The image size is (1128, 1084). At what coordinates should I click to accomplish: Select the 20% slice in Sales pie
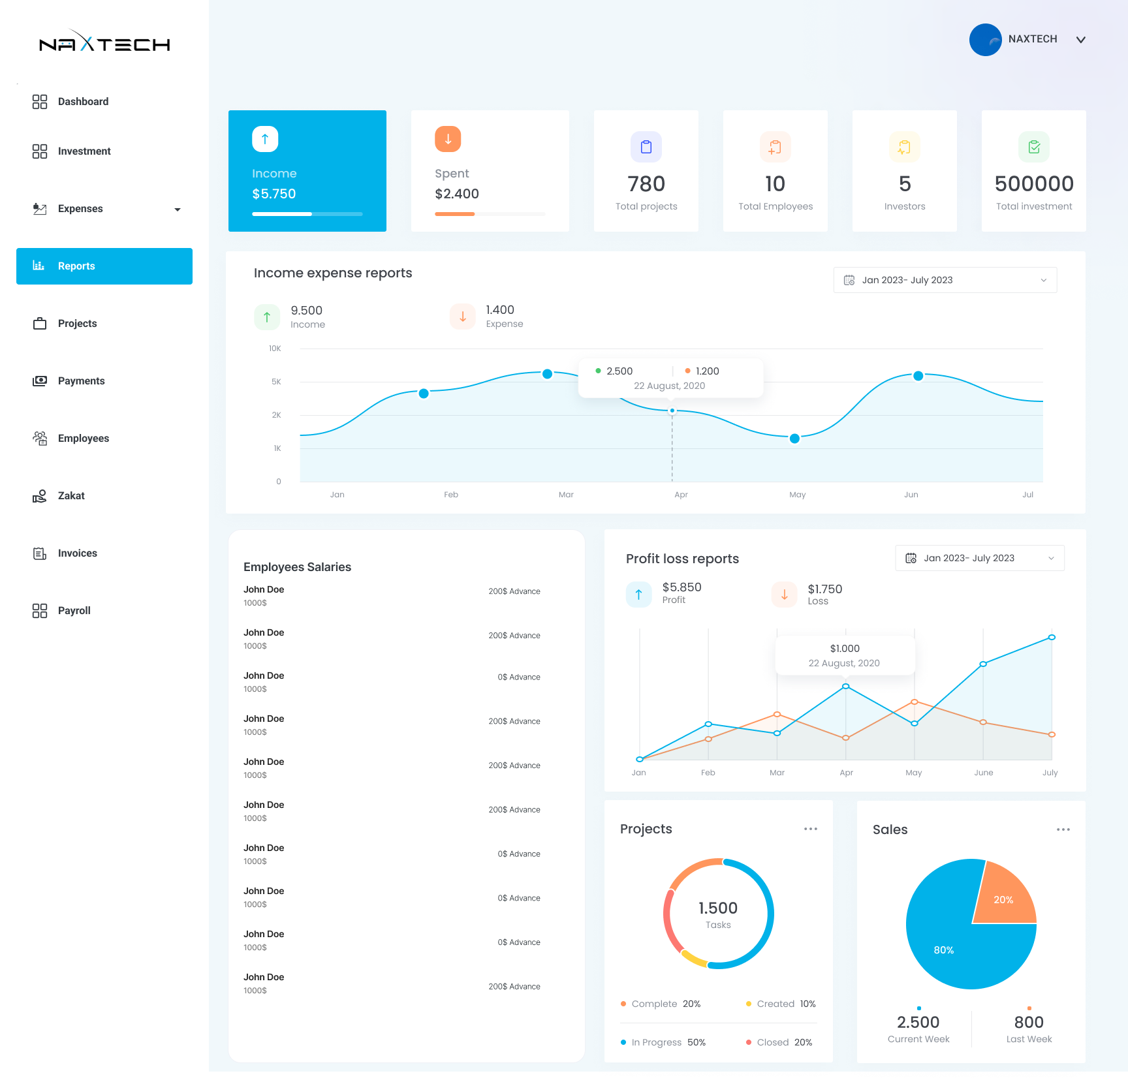point(1005,899)
